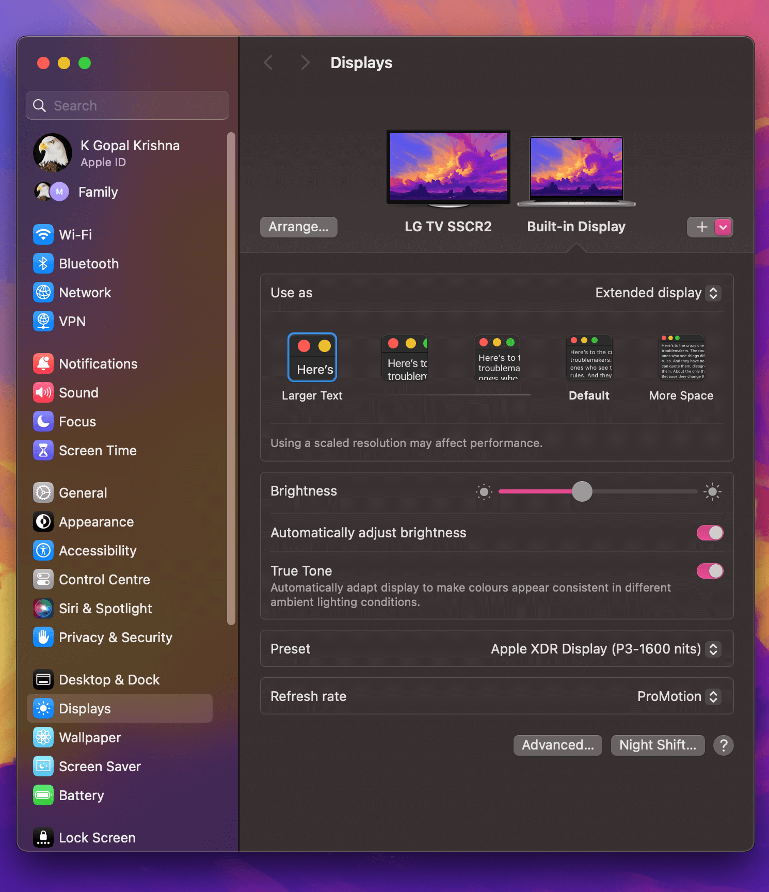769x892 pixels.
Task: Open Privacy & Security hand icon
Action: (43, 638)
